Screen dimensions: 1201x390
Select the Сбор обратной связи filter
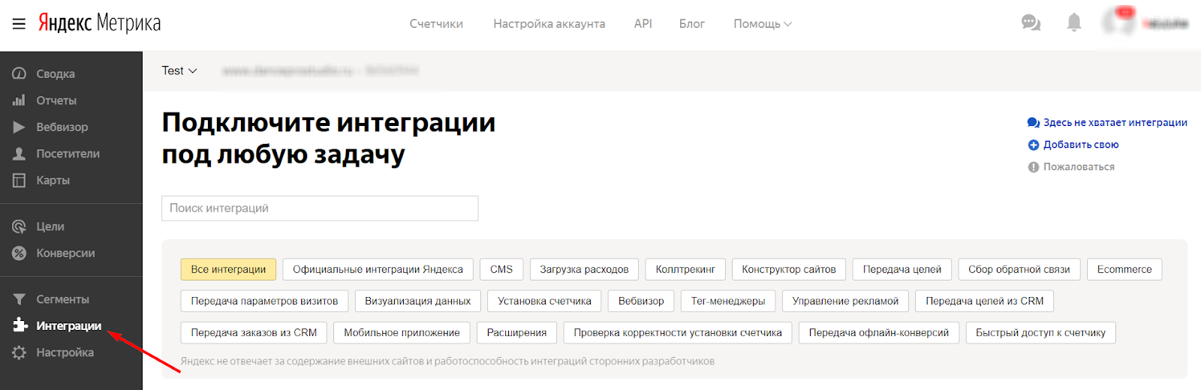click(x=1019, y=269)
